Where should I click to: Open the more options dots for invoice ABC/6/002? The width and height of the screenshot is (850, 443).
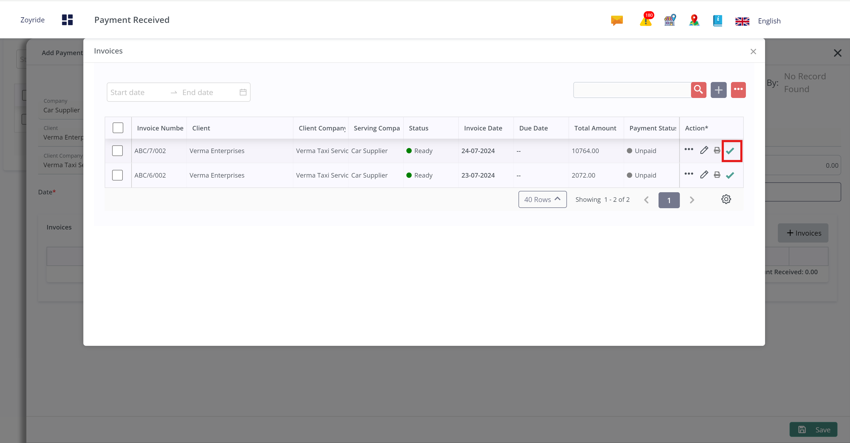689,174
